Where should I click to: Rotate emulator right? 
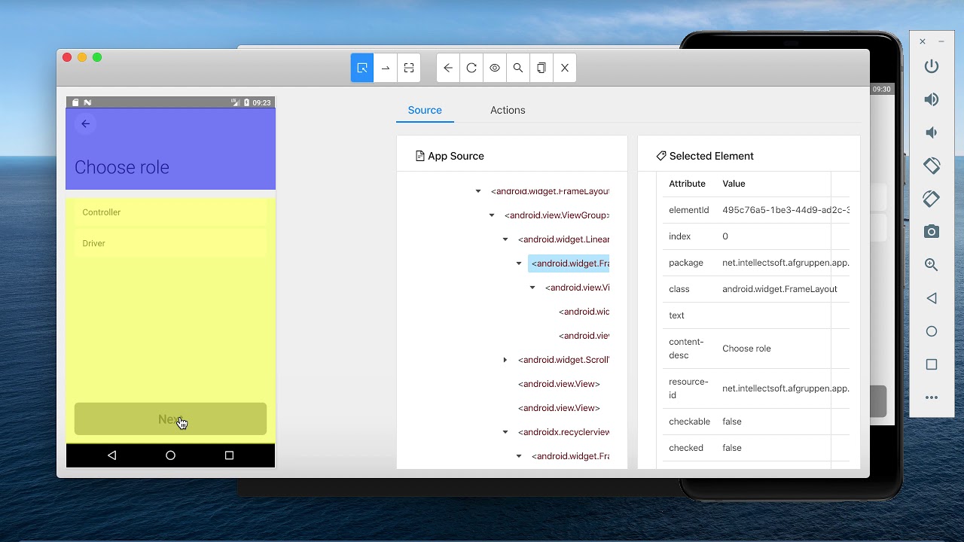932,199
